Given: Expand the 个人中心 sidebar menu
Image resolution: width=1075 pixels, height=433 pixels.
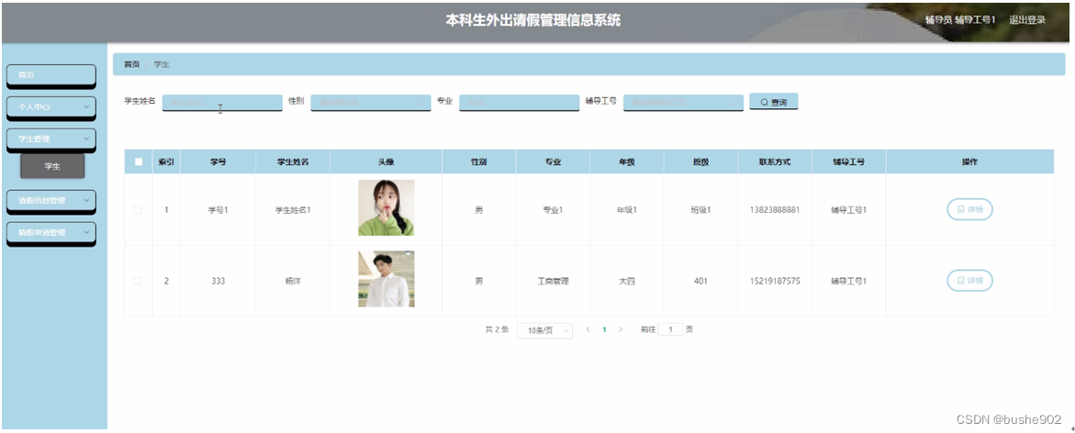Looking at the screenshot, I should (51, 107).
